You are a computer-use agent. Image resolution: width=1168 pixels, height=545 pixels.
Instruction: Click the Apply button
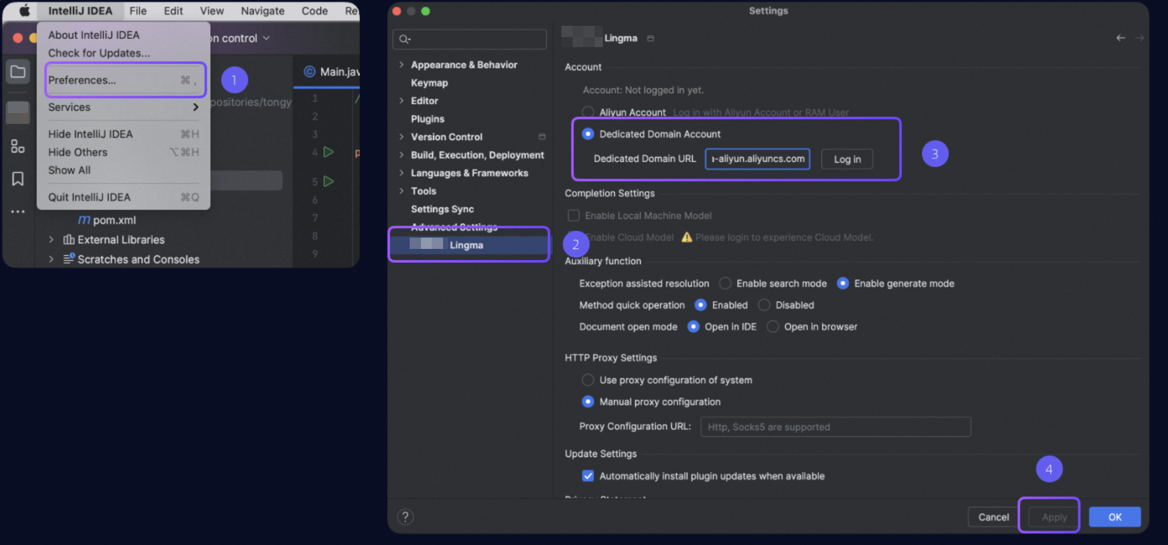coord(1054,517)
